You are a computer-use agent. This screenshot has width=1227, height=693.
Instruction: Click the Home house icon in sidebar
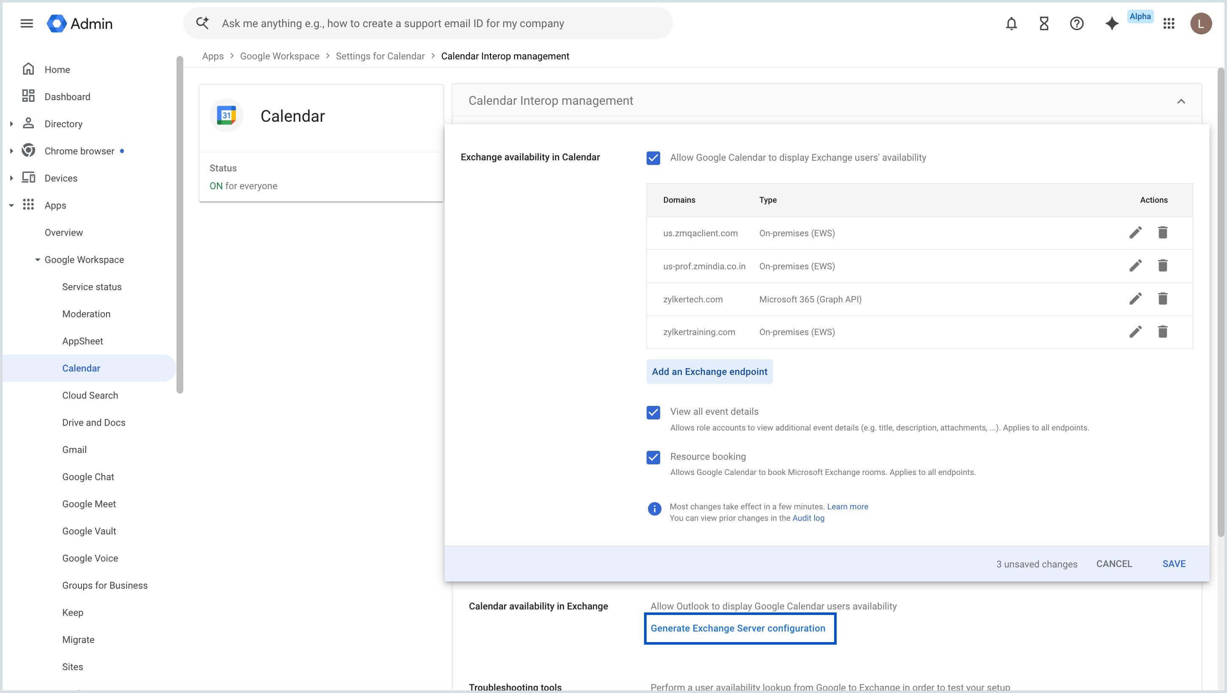pos(28,69)
